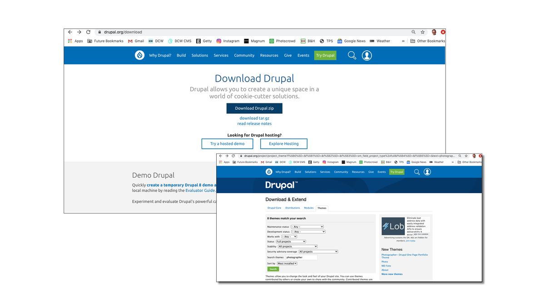The height and width of the screenshot is (306, 545).
Task: Open the Security advisory coverage dropdown
Action: click(318, 251)
